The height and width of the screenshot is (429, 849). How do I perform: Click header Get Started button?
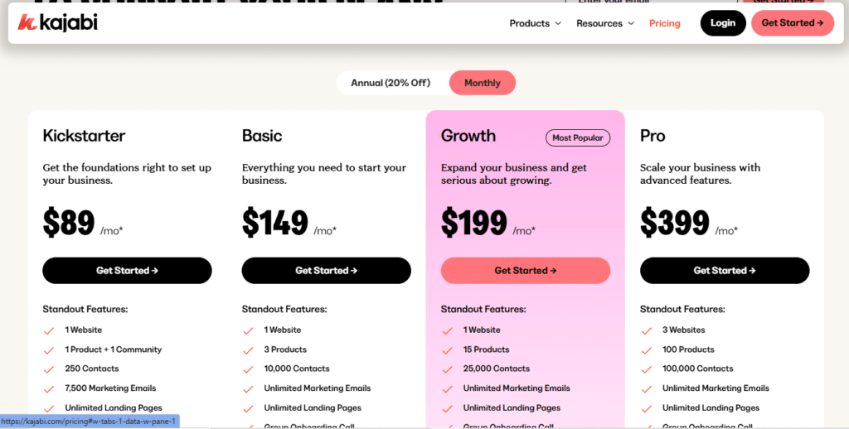792,22
